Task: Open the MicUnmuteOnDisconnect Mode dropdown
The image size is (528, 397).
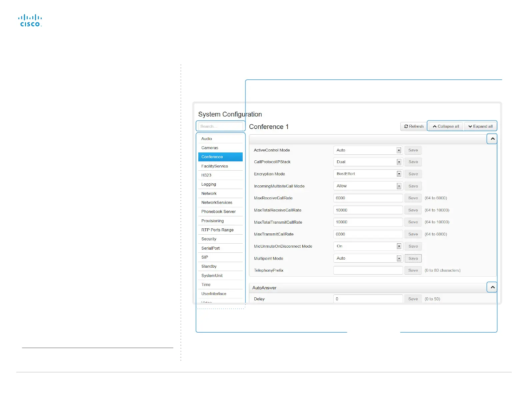Action: [368, 246]
